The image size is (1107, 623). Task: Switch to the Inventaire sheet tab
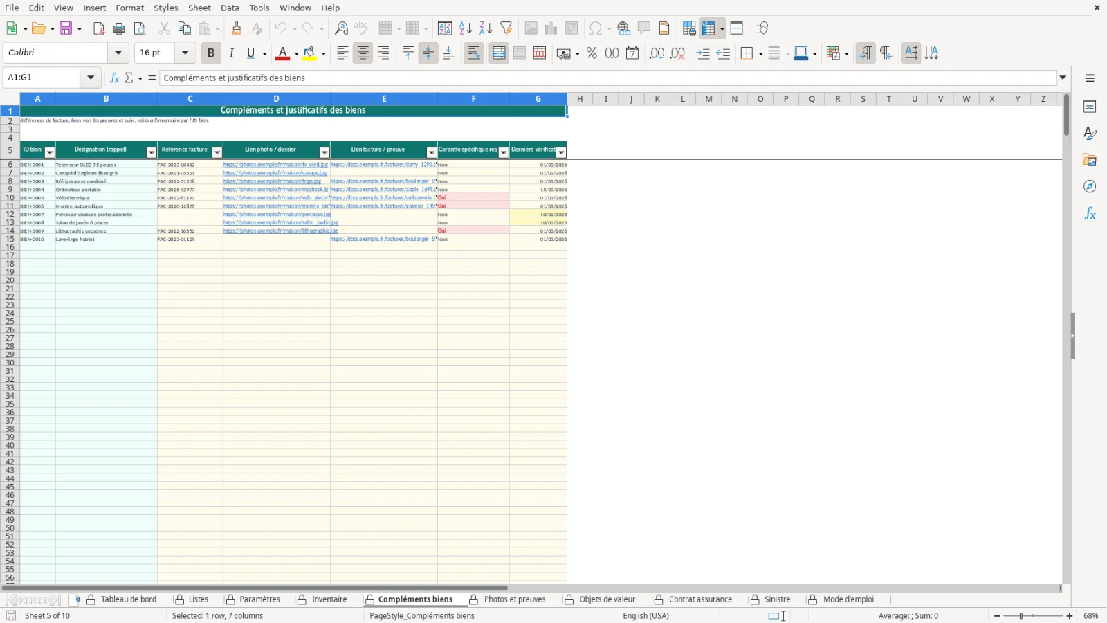329,599
